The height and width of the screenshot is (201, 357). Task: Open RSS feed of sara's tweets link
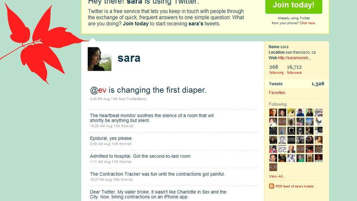(294, 186)
